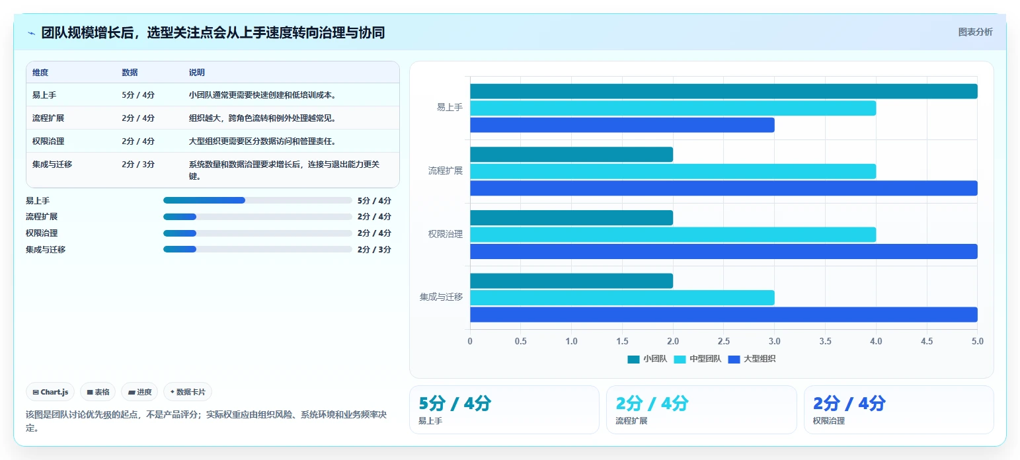Click the 权限治理 progress bar
The height and width of the screenshot is (460, 1020).
257,233
